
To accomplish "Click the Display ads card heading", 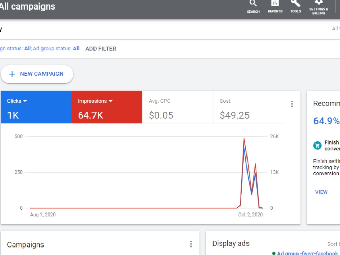I will [x=231, y=243].
